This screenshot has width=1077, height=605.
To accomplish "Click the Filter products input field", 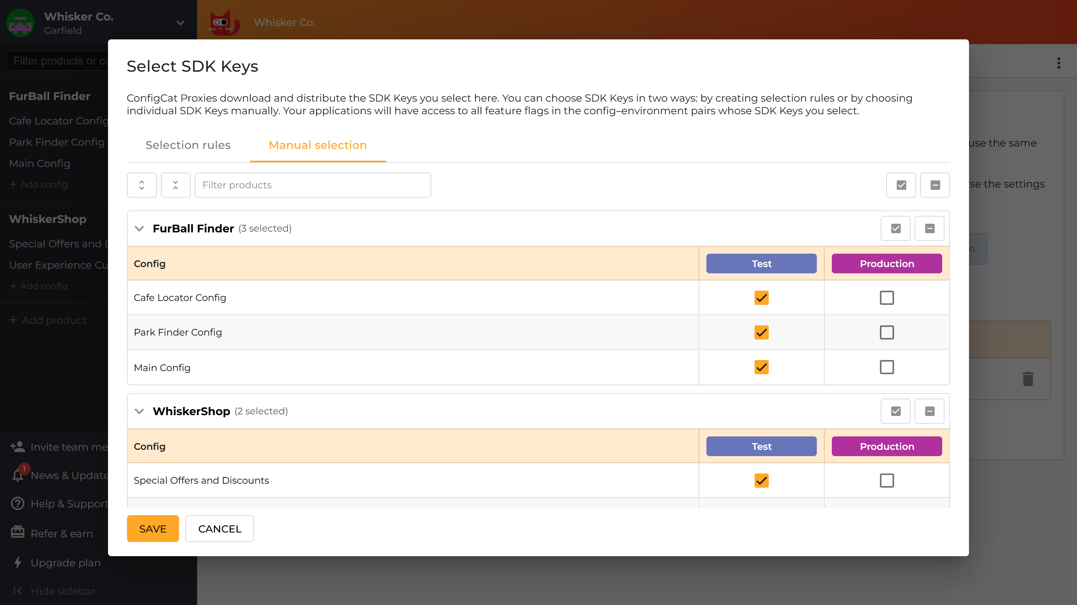I will pos(313,185).
